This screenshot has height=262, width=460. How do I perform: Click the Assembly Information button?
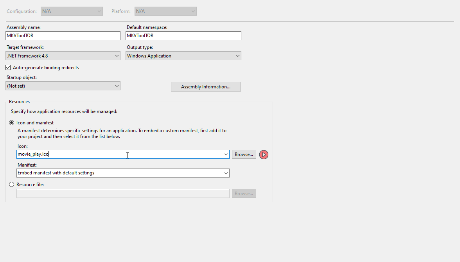[x=206, y=87]
